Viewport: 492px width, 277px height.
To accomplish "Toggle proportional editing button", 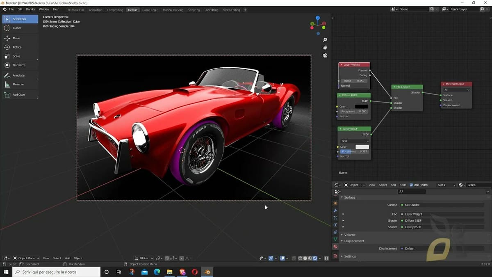I will click(182, 258).
